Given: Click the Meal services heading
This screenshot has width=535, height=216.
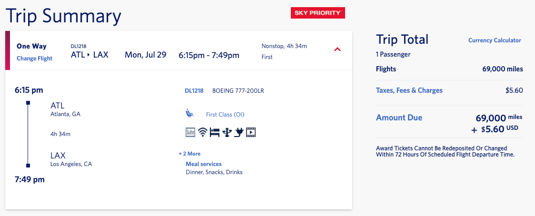Looking at the screenshot, I should tap(204, 164).
